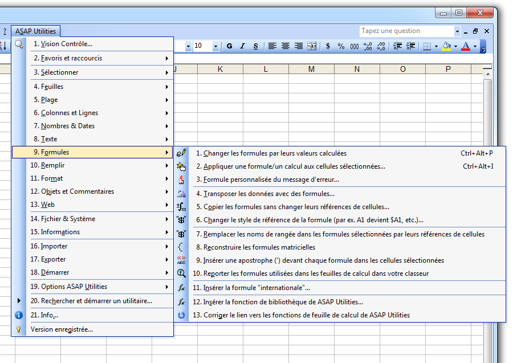The height and width of the screenshot is (363, 513).
Task: Open the borders dropdown arrow
Action: 435,46
